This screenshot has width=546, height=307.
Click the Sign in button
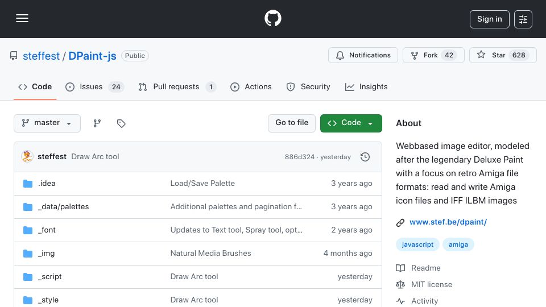click(x=489, y=19)
